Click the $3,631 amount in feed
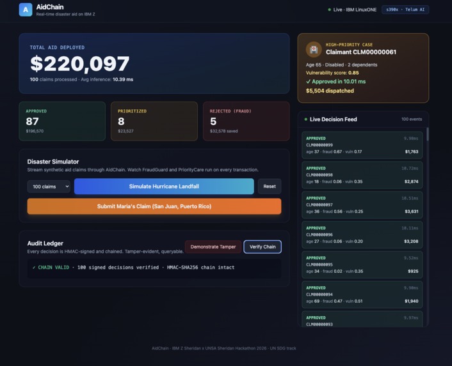452x366 pixels. [412, 211]
